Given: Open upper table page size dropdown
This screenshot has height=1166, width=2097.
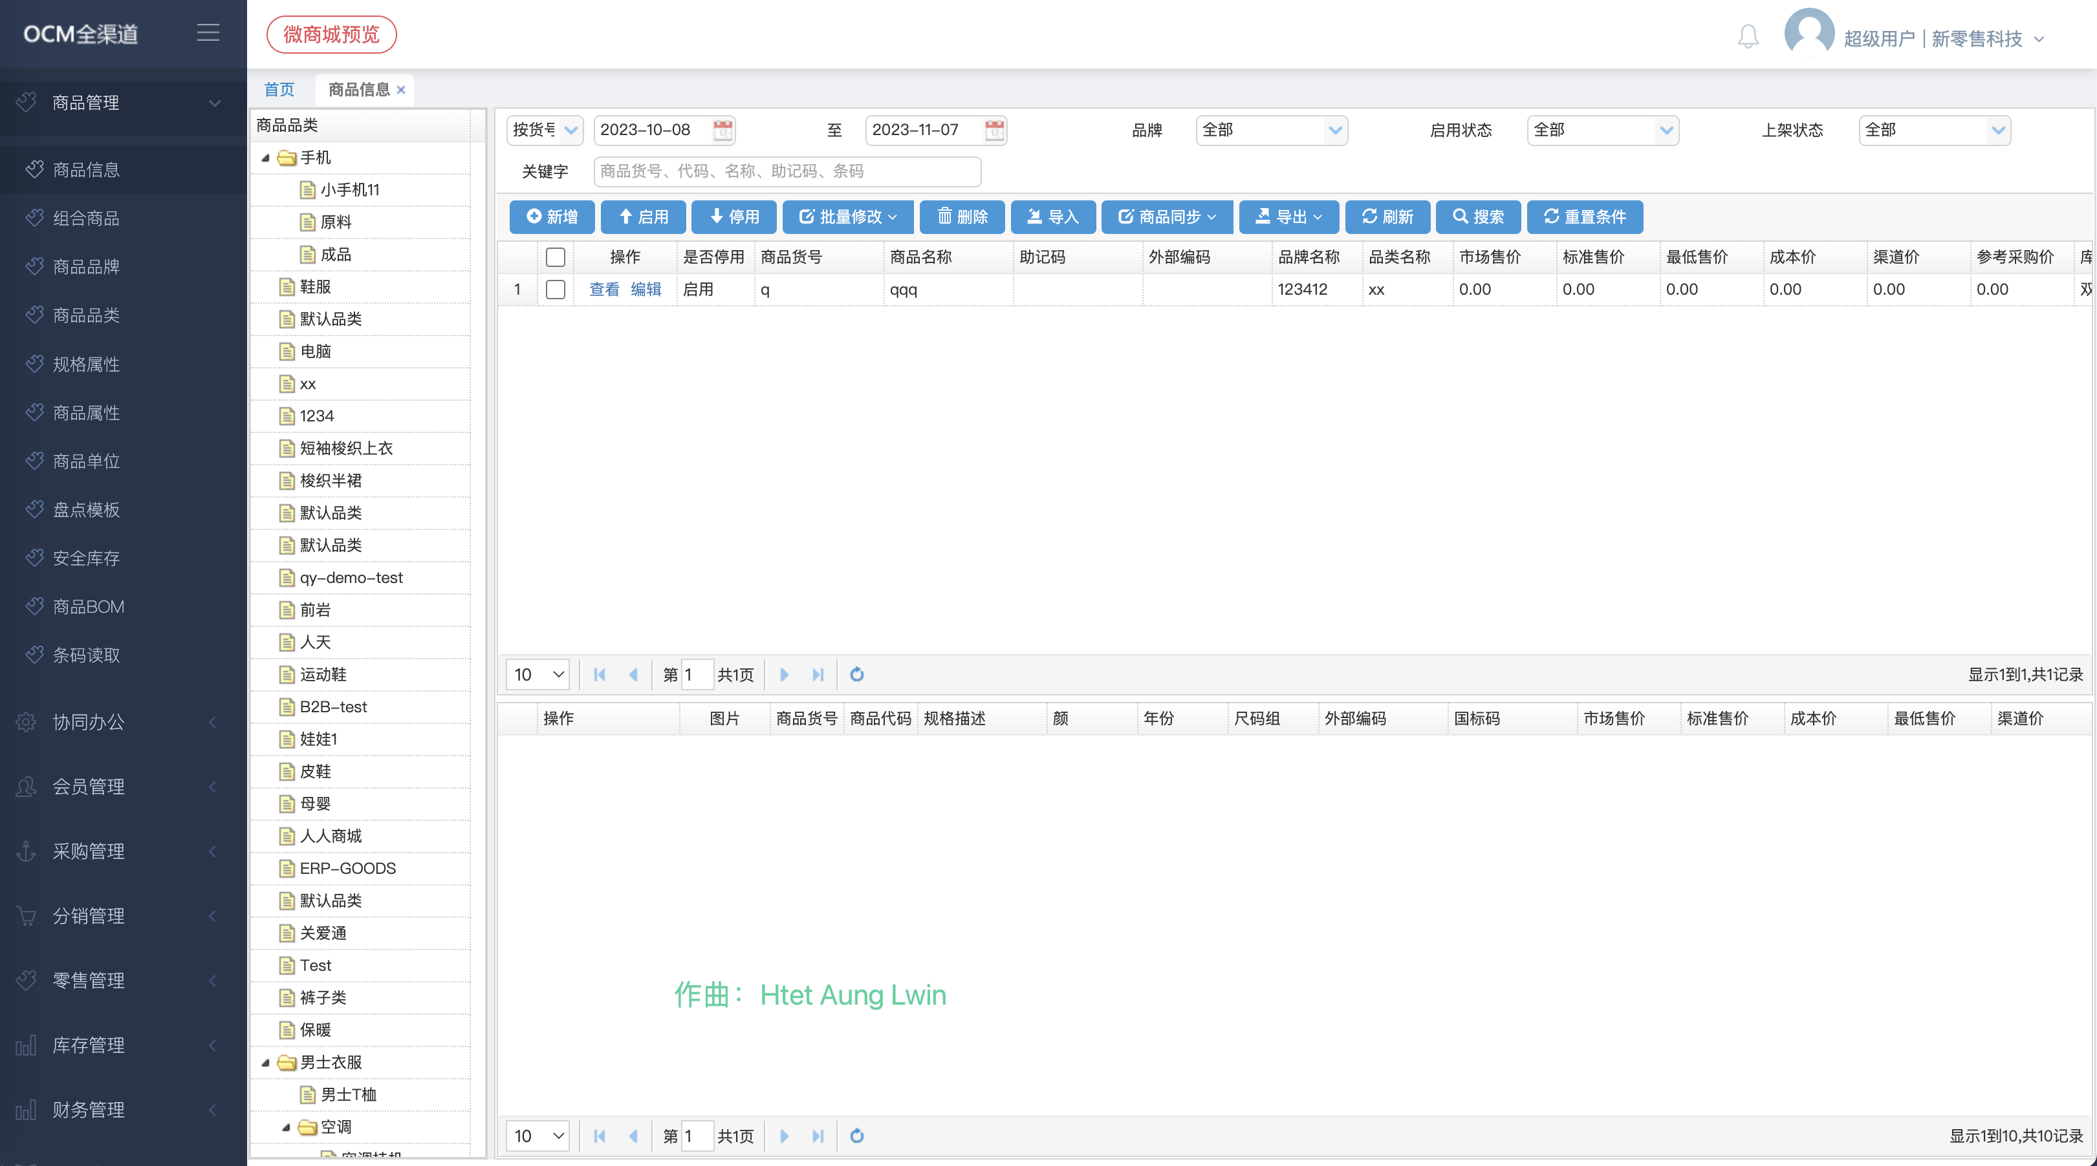Looking at the screenshot, I should click(538, 675).
